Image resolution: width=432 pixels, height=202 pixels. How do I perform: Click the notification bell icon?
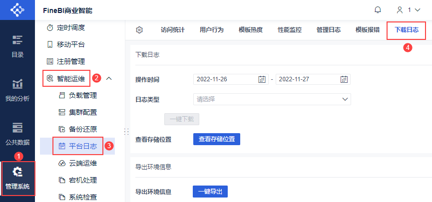[x=378, y=10]
